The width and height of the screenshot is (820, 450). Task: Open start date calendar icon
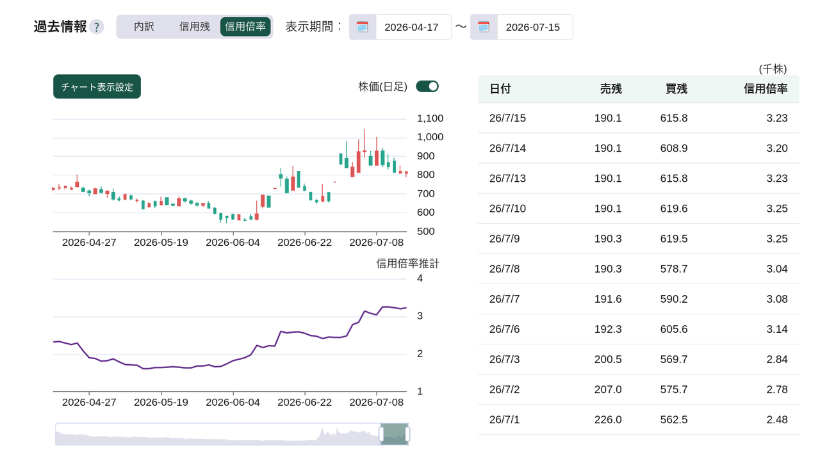tap(363, 27)
